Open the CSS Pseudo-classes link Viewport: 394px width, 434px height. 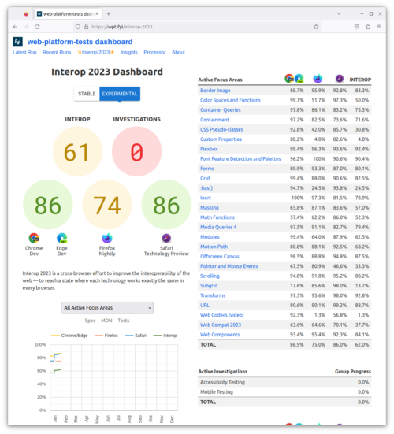click(x=221, y=129)
